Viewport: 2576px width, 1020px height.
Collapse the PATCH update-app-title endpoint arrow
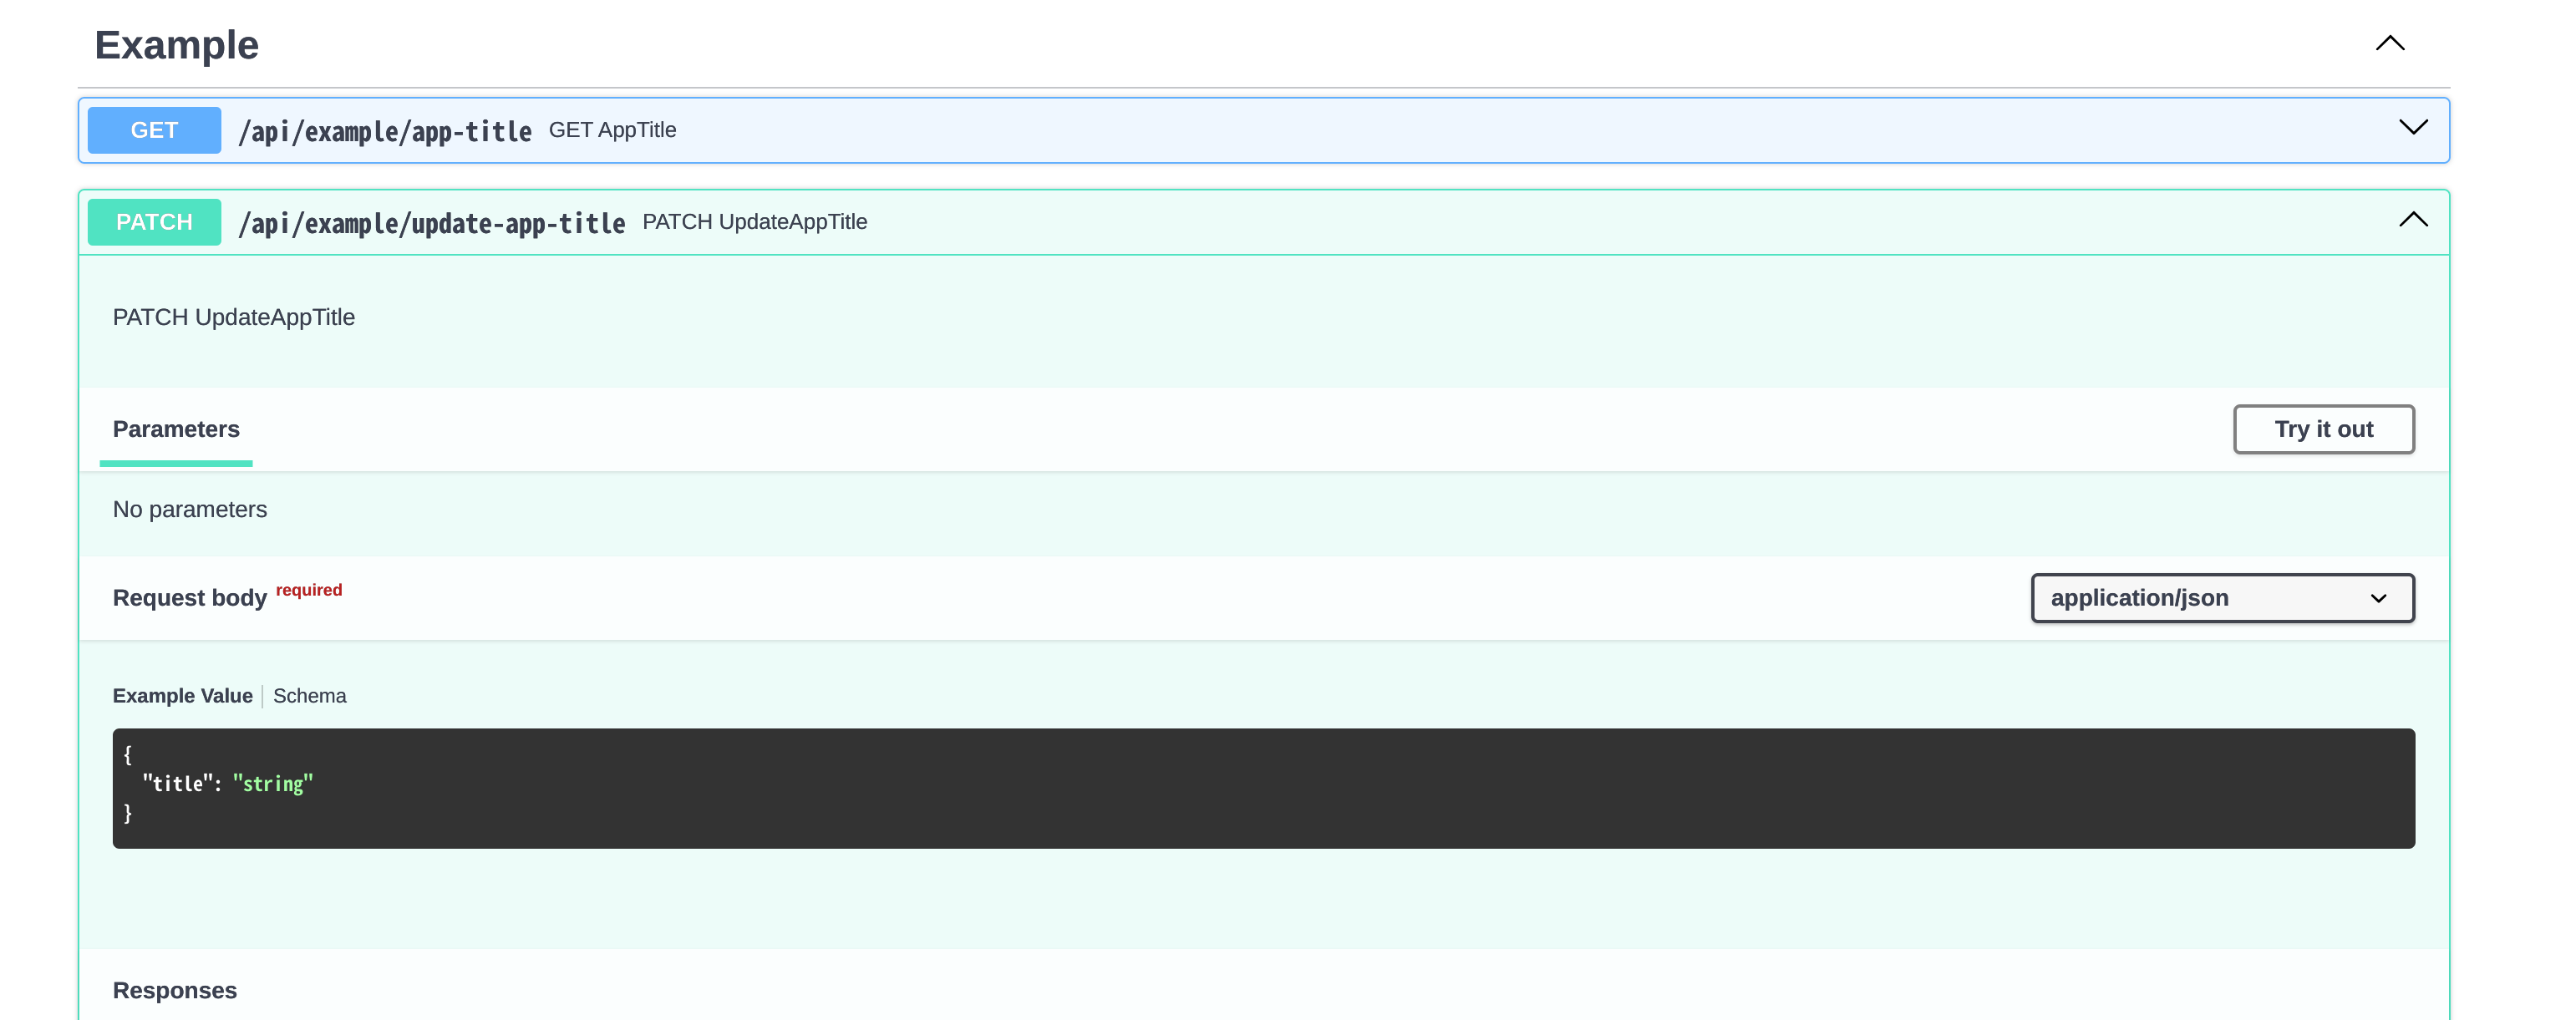pyautogui.click(x=2412, y=219)
